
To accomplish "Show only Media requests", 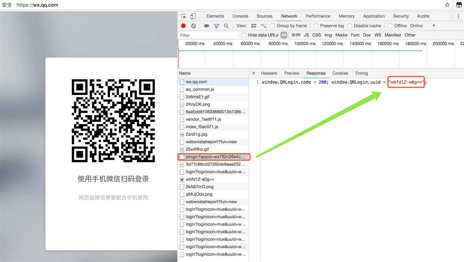I will tap(341, 35).
